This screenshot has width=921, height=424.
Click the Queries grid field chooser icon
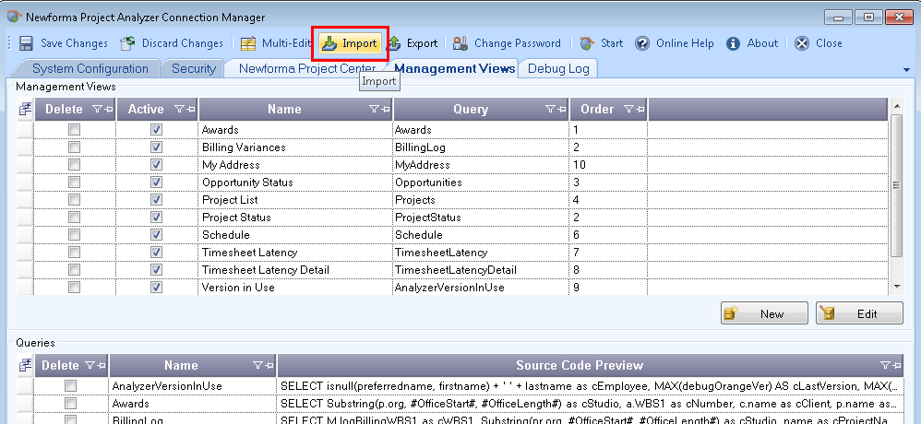click(x=25, y=365)
